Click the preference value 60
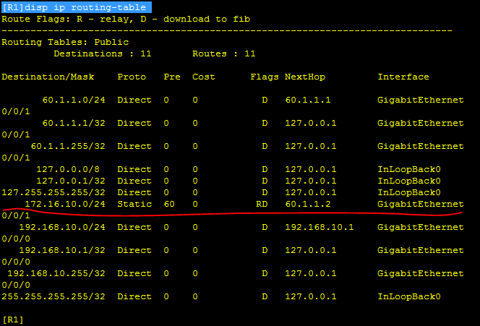The width and height of the screenshot is (480, 326). pos(169,204)
